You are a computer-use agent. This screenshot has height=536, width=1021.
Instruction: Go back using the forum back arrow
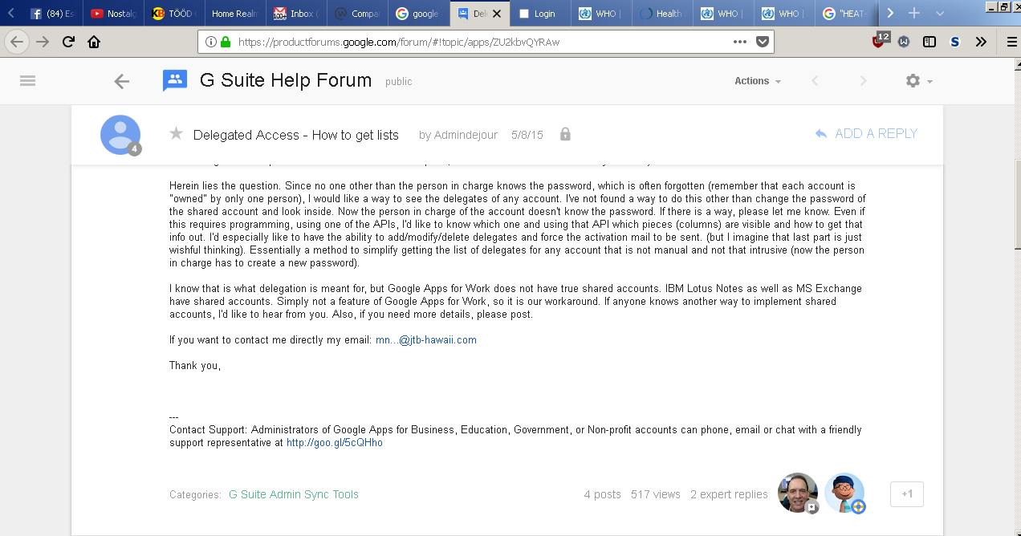point(121,81)
